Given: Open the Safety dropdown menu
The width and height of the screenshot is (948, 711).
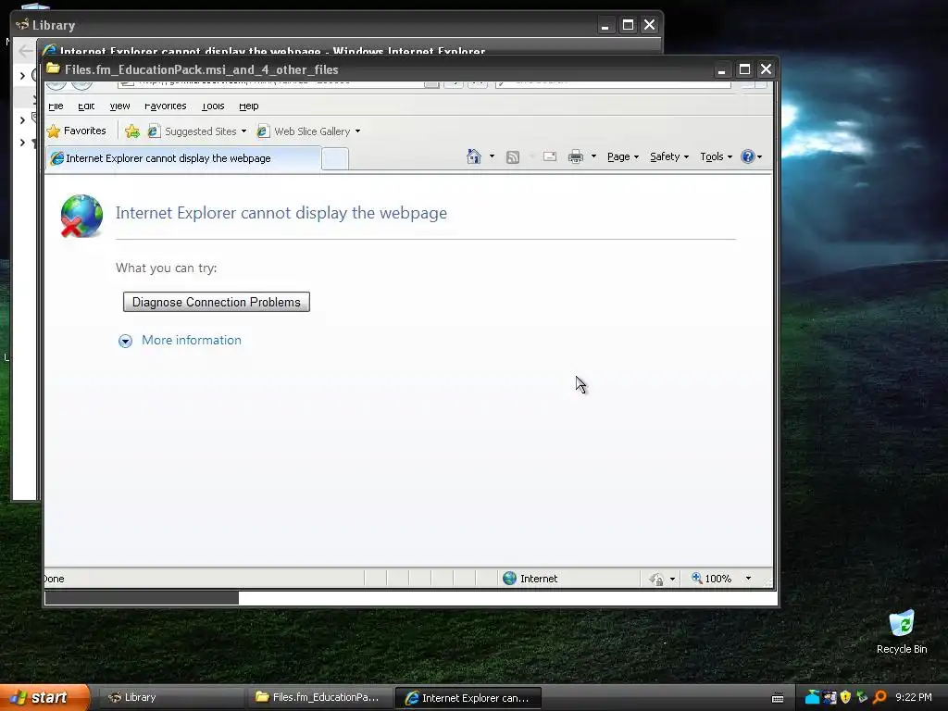Looking at the screenshot, I should 669,156.
